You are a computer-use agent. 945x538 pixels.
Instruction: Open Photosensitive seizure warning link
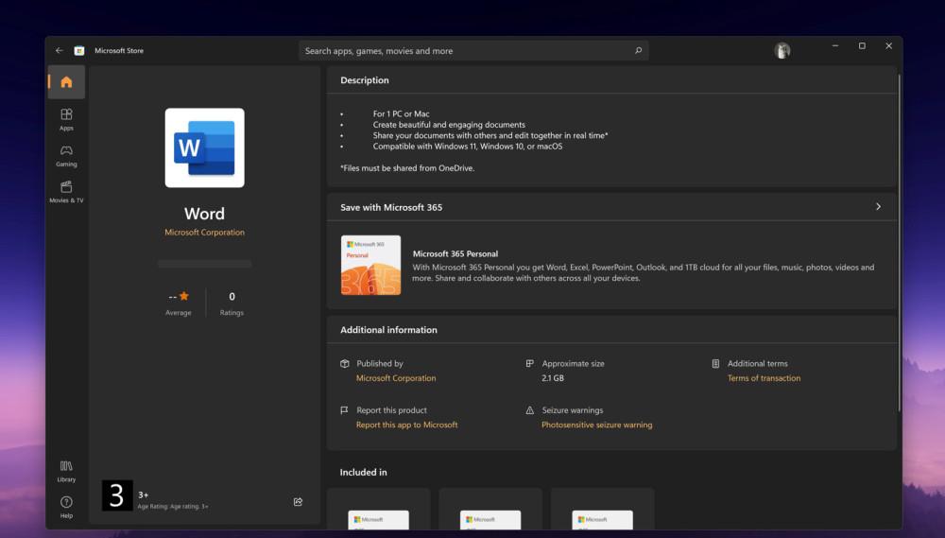tap(596, 425)
